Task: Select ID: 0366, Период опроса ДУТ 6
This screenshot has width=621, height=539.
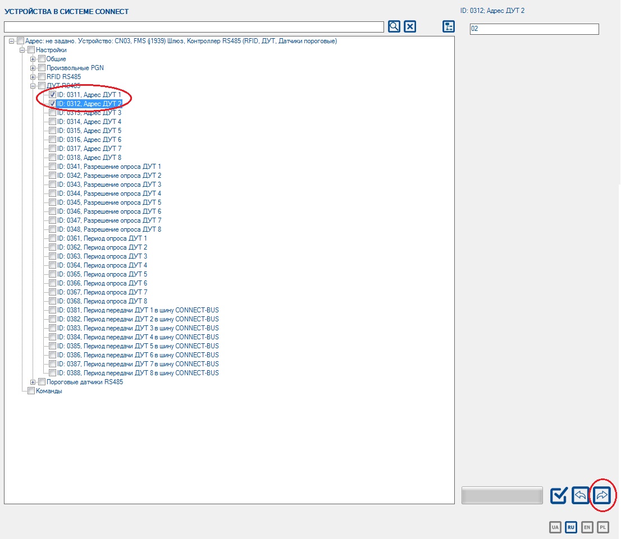Action: pyautogui.click(x=102, y=283)
